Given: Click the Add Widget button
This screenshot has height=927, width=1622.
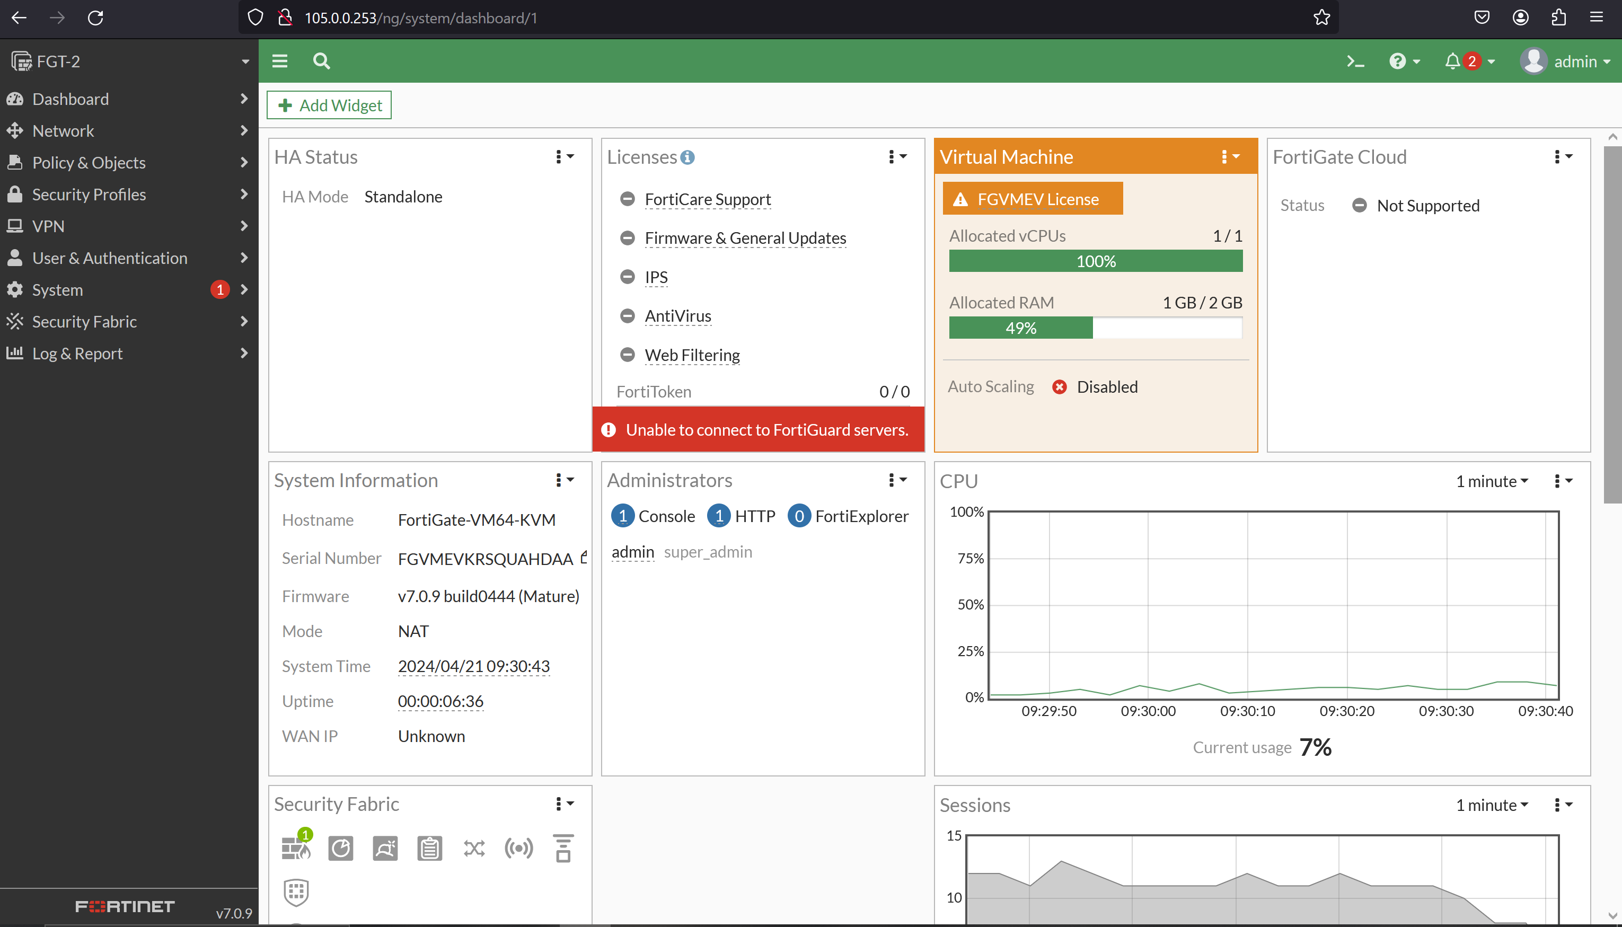Looking at the screenshot, I should click(329, 105).
